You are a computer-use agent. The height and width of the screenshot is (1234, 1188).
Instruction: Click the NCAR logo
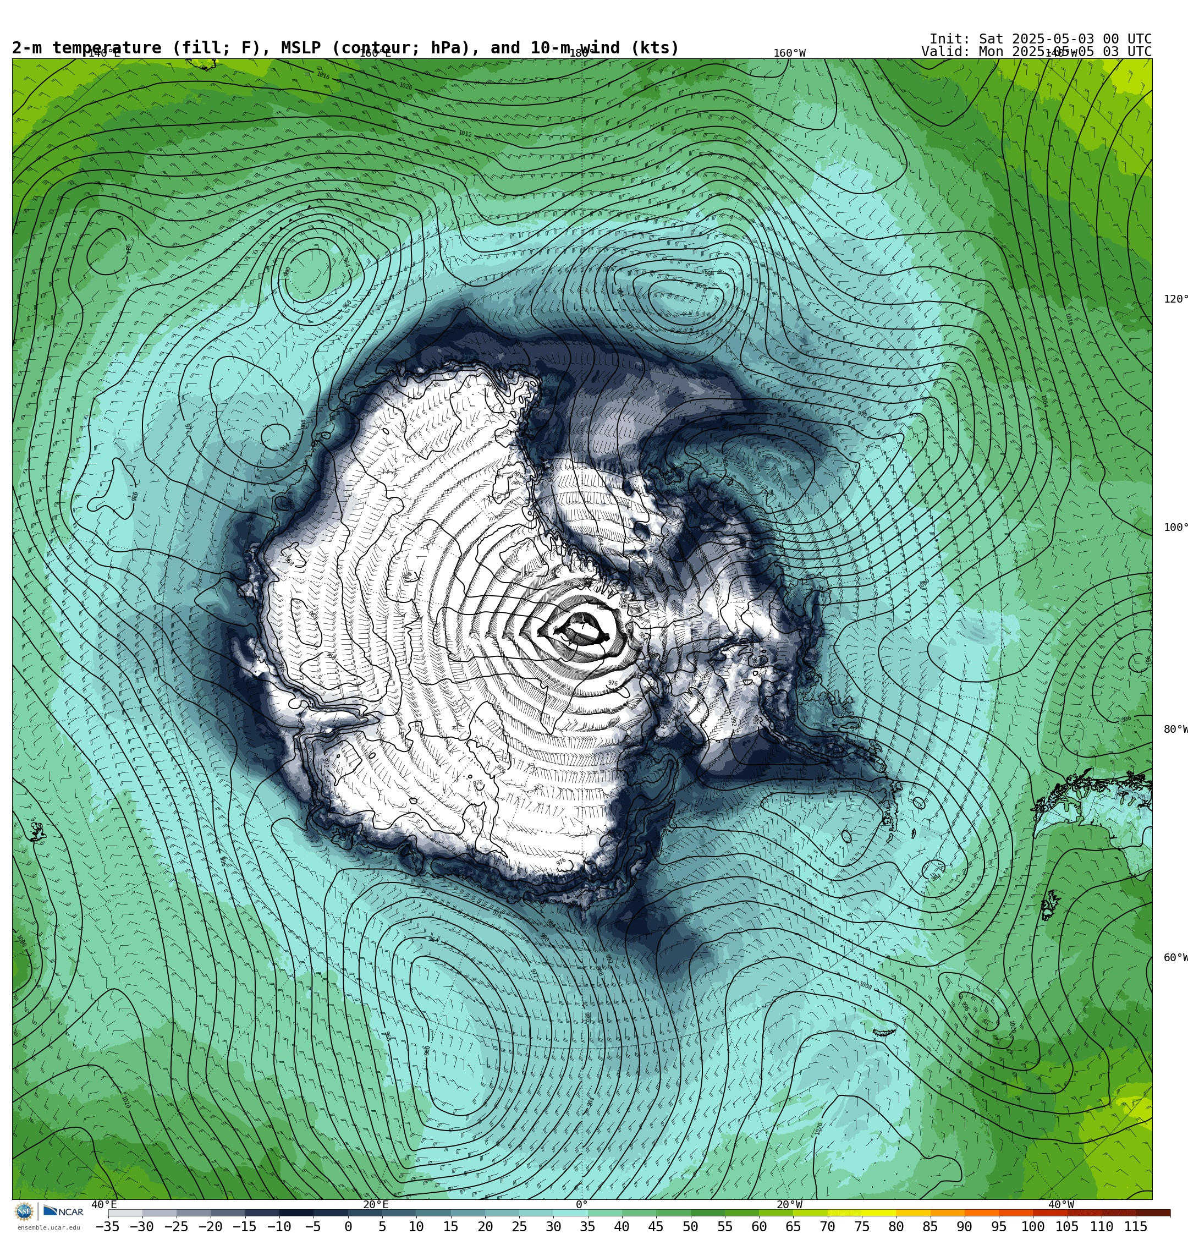coord(64,1211)
